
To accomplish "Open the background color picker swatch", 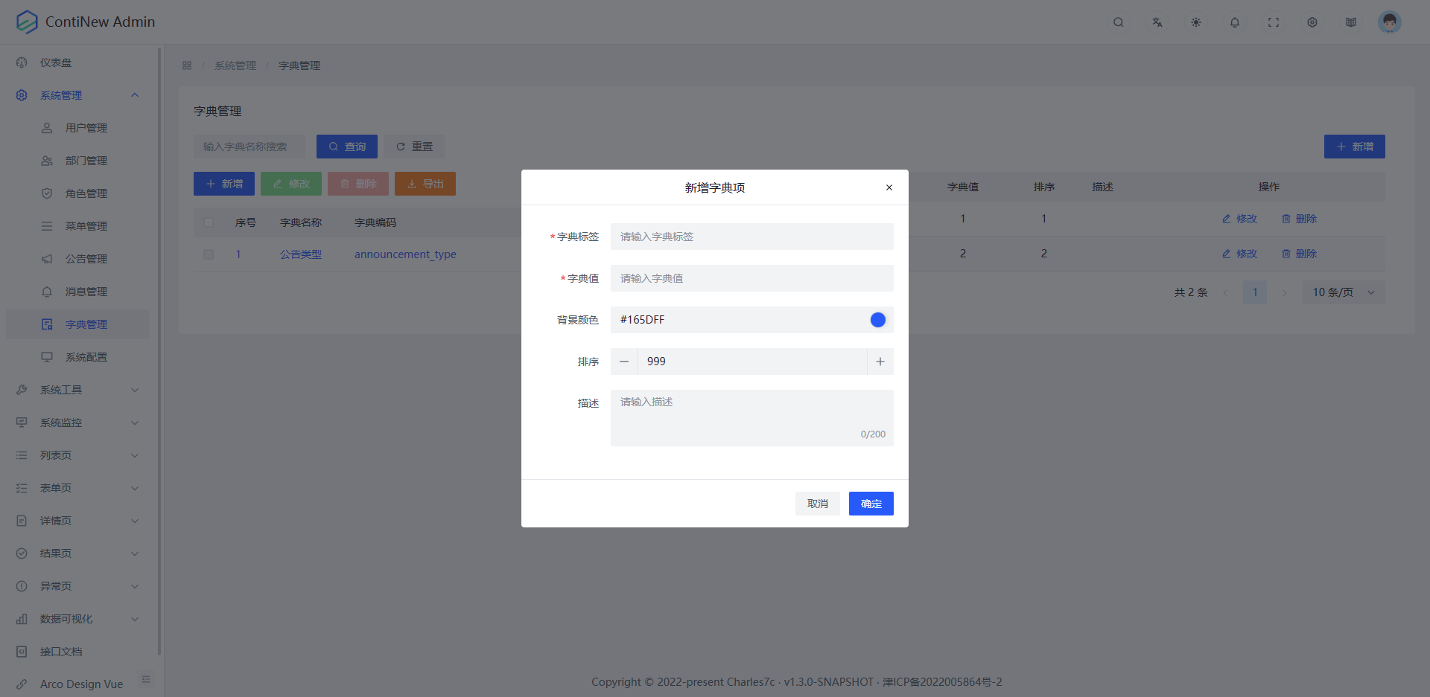I will click(x=877, y=320).
